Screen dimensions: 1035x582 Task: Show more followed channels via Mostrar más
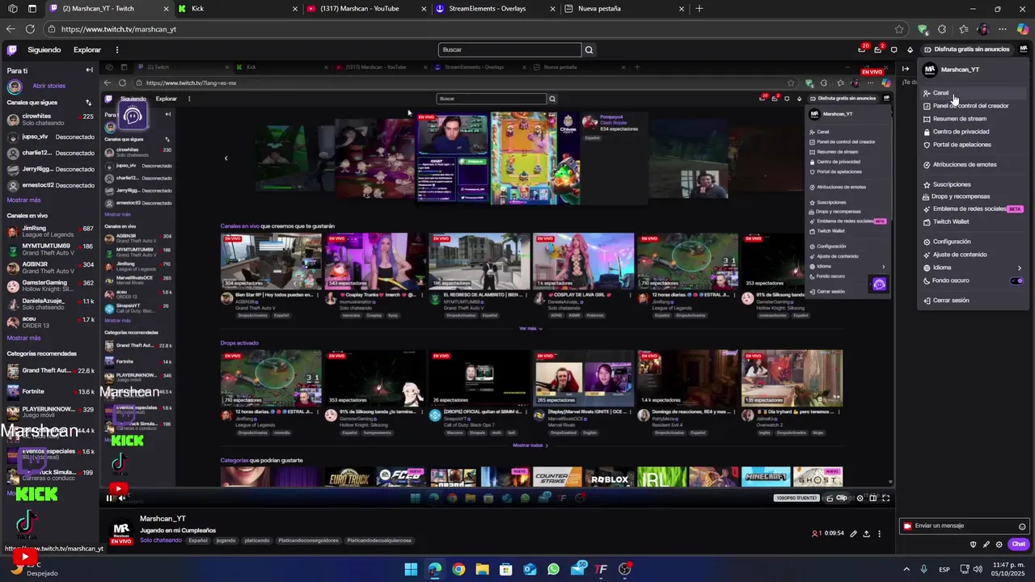[x=23, y=200]
